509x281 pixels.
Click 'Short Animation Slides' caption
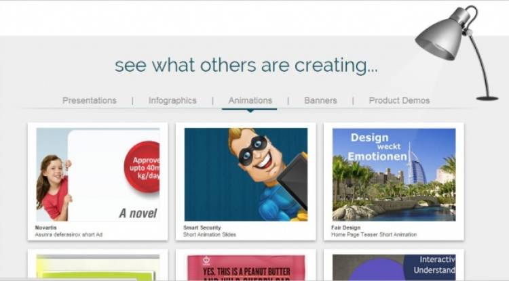[210, 234]
